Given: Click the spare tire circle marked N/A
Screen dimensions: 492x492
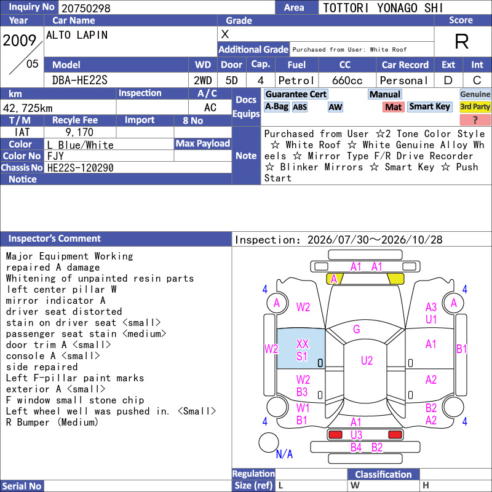Looking at the screenshot, I should coord(269,442).
